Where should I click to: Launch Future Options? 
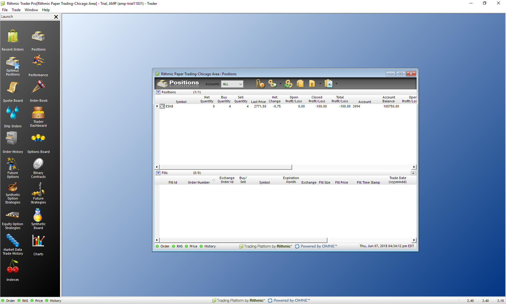(x=13, y=168)
